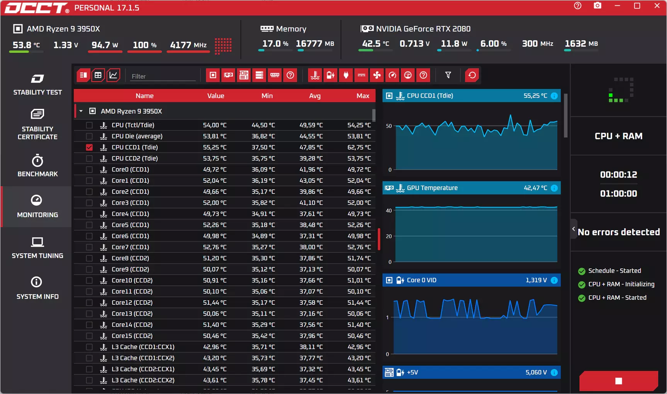Image resolution: width=667 pixels, height=394 pixels.
Task: Toggle the frequency sensor type filter
Action: click(x=392, y=75)
